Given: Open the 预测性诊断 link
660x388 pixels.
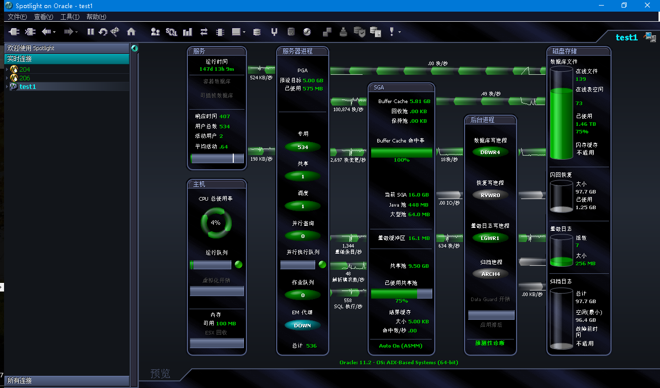Looking at the screenshot, I should pyautogui.click(x=490, y=343).
